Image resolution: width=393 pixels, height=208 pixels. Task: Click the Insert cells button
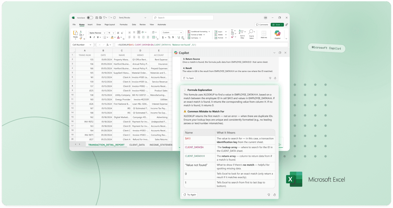(x=220, y=32)
